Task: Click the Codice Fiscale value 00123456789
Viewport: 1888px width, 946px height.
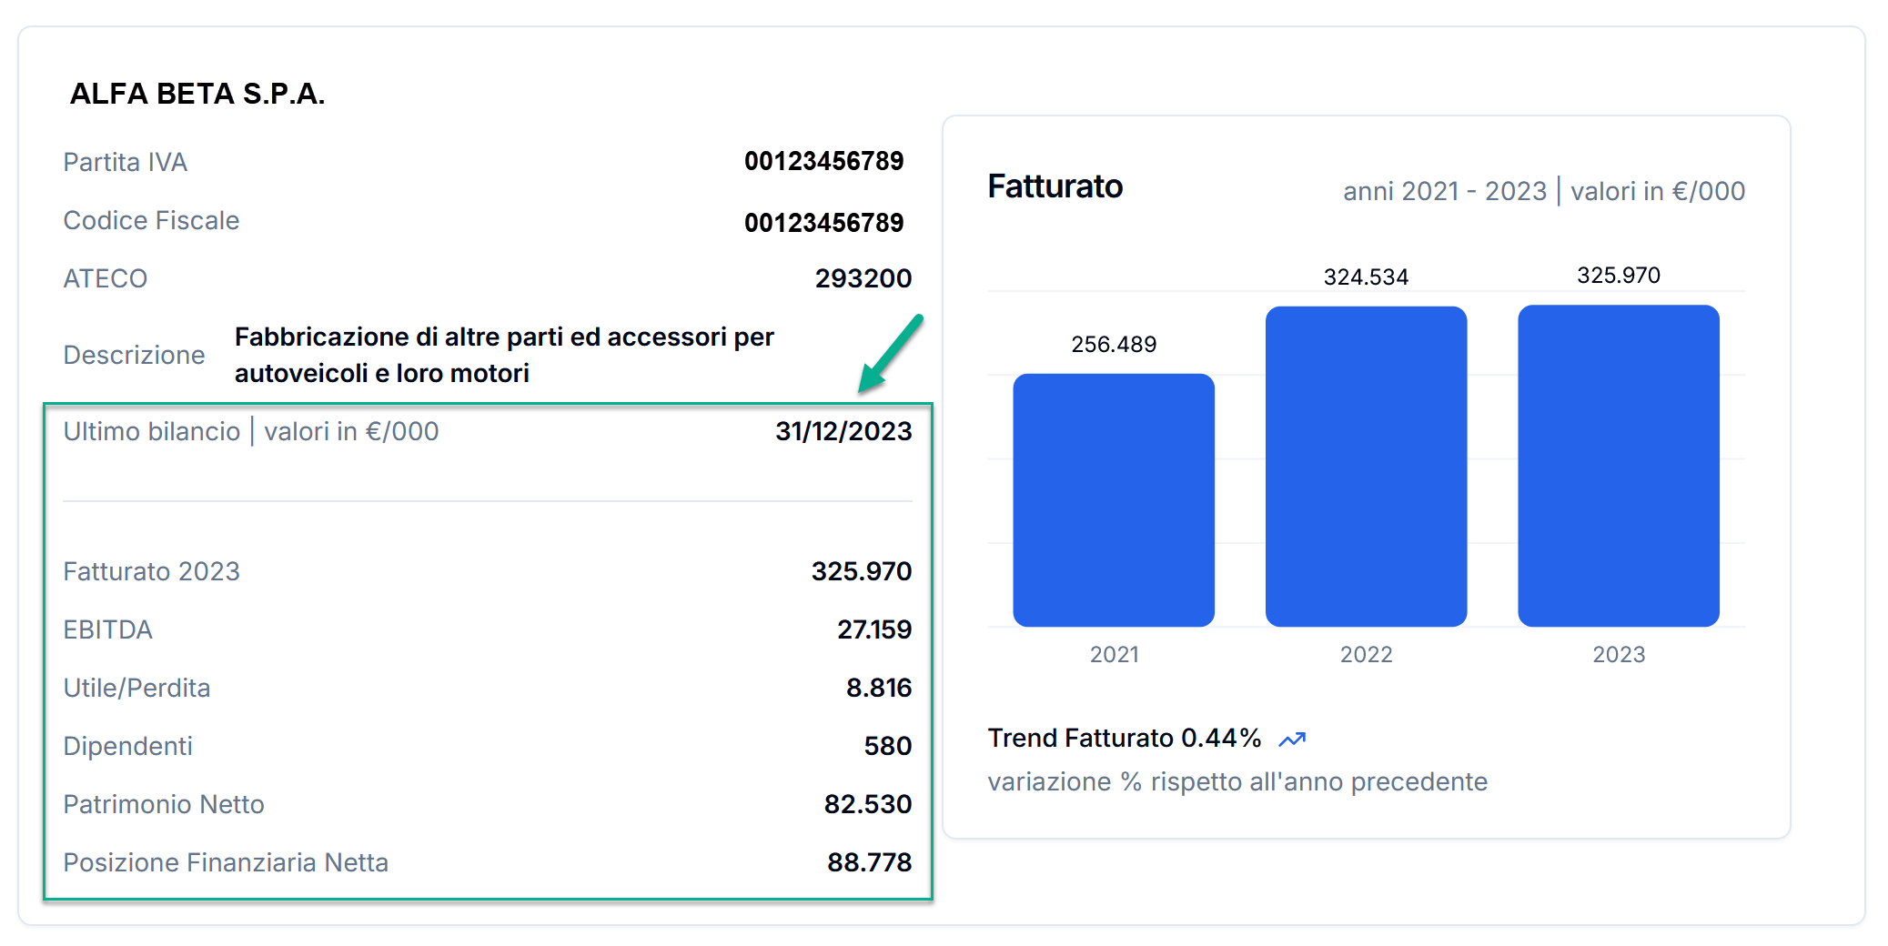Action: (x=823, y=223)
